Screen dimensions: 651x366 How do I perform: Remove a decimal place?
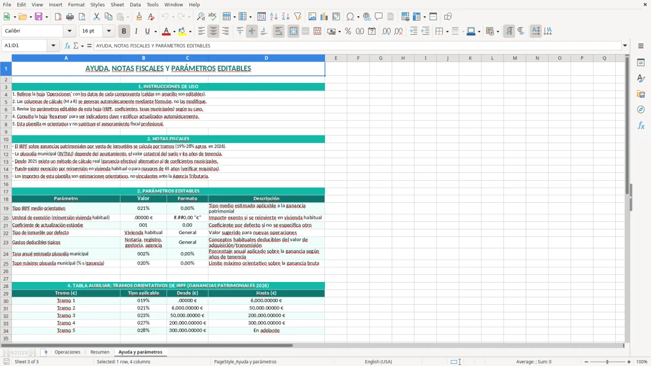point(398,31)
